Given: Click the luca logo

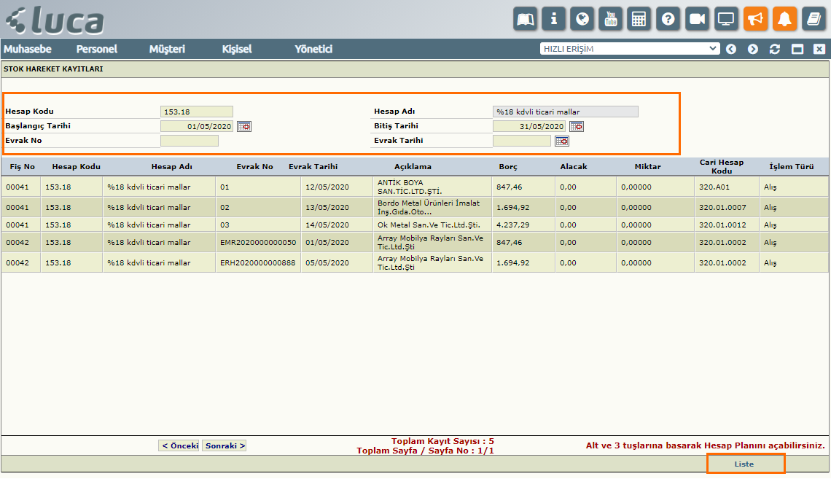Looking at the screenshot, I should pyautogui.click(x=55, y=20).
